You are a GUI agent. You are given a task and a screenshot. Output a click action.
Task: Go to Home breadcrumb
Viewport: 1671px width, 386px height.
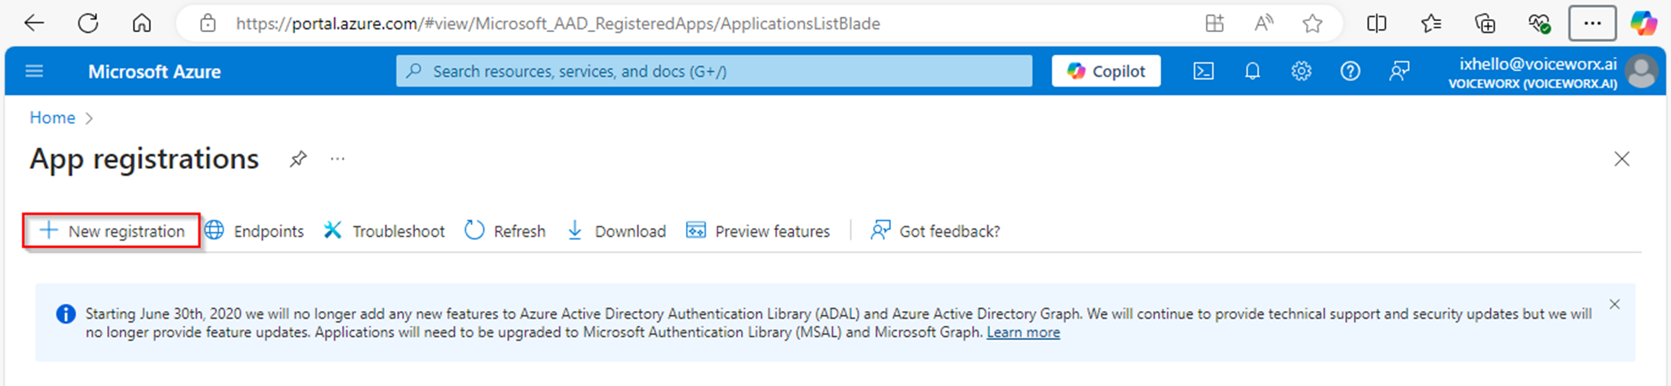point(52,118)
